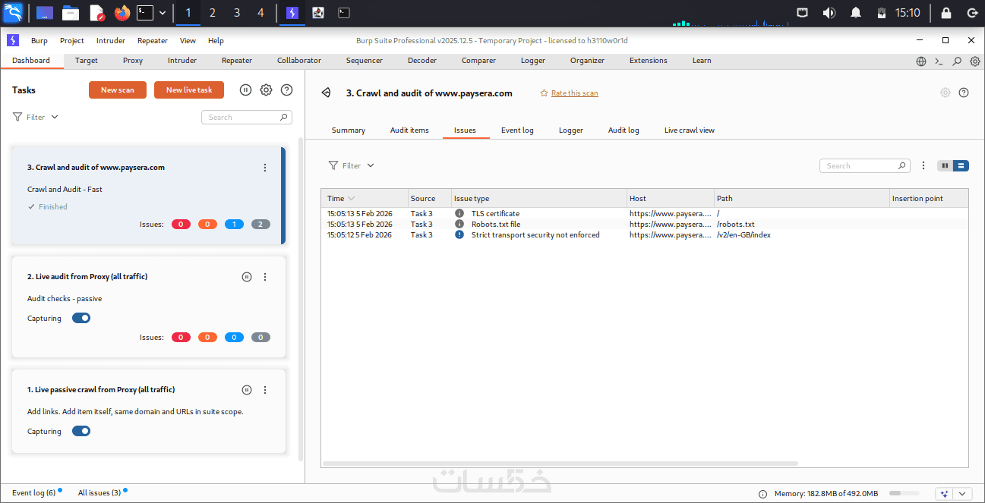Click the Issue type column header
This screenshot has height=503, width=985.
tap(538, 199)
